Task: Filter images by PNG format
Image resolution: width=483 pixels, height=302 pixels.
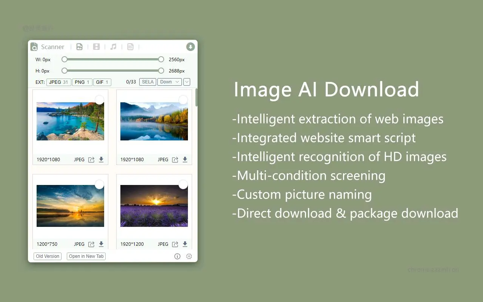Action: tap(82, 82)
